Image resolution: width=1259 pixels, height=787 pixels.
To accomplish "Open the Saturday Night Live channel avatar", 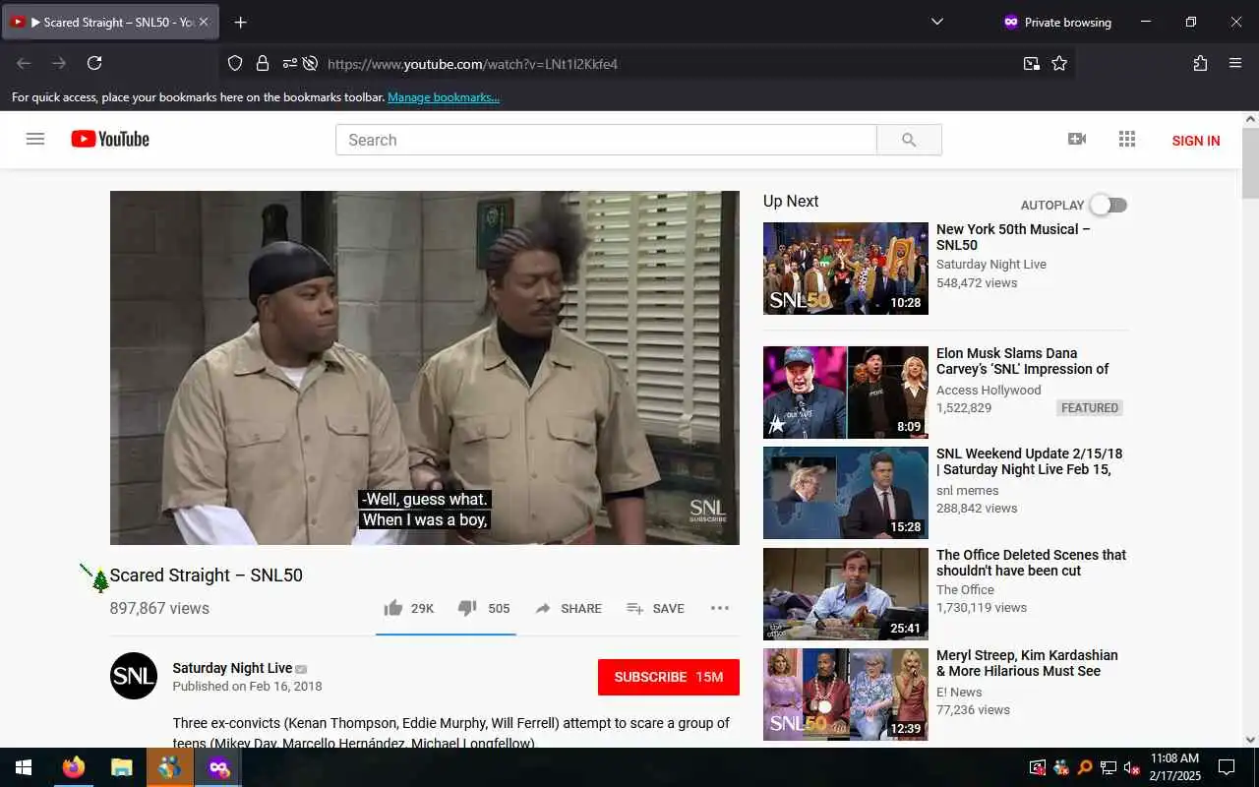I will 134,676.
